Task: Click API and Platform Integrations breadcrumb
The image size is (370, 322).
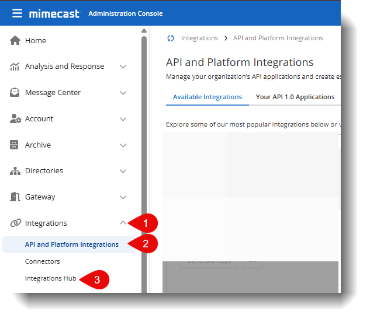Action: pos(278,38)
